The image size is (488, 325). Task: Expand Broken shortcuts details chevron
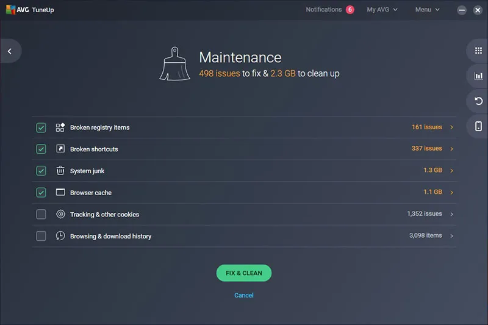click(451, 149)
